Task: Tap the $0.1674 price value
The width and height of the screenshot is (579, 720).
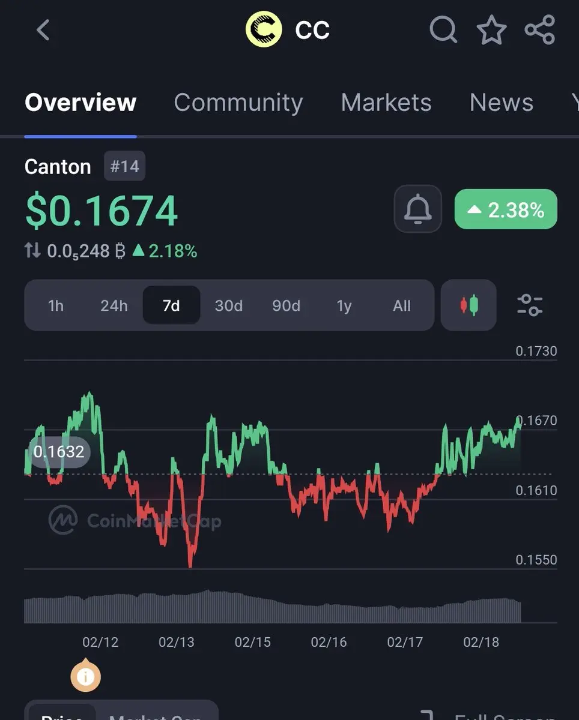Action: pyautogui.click(x=102, y=211)
